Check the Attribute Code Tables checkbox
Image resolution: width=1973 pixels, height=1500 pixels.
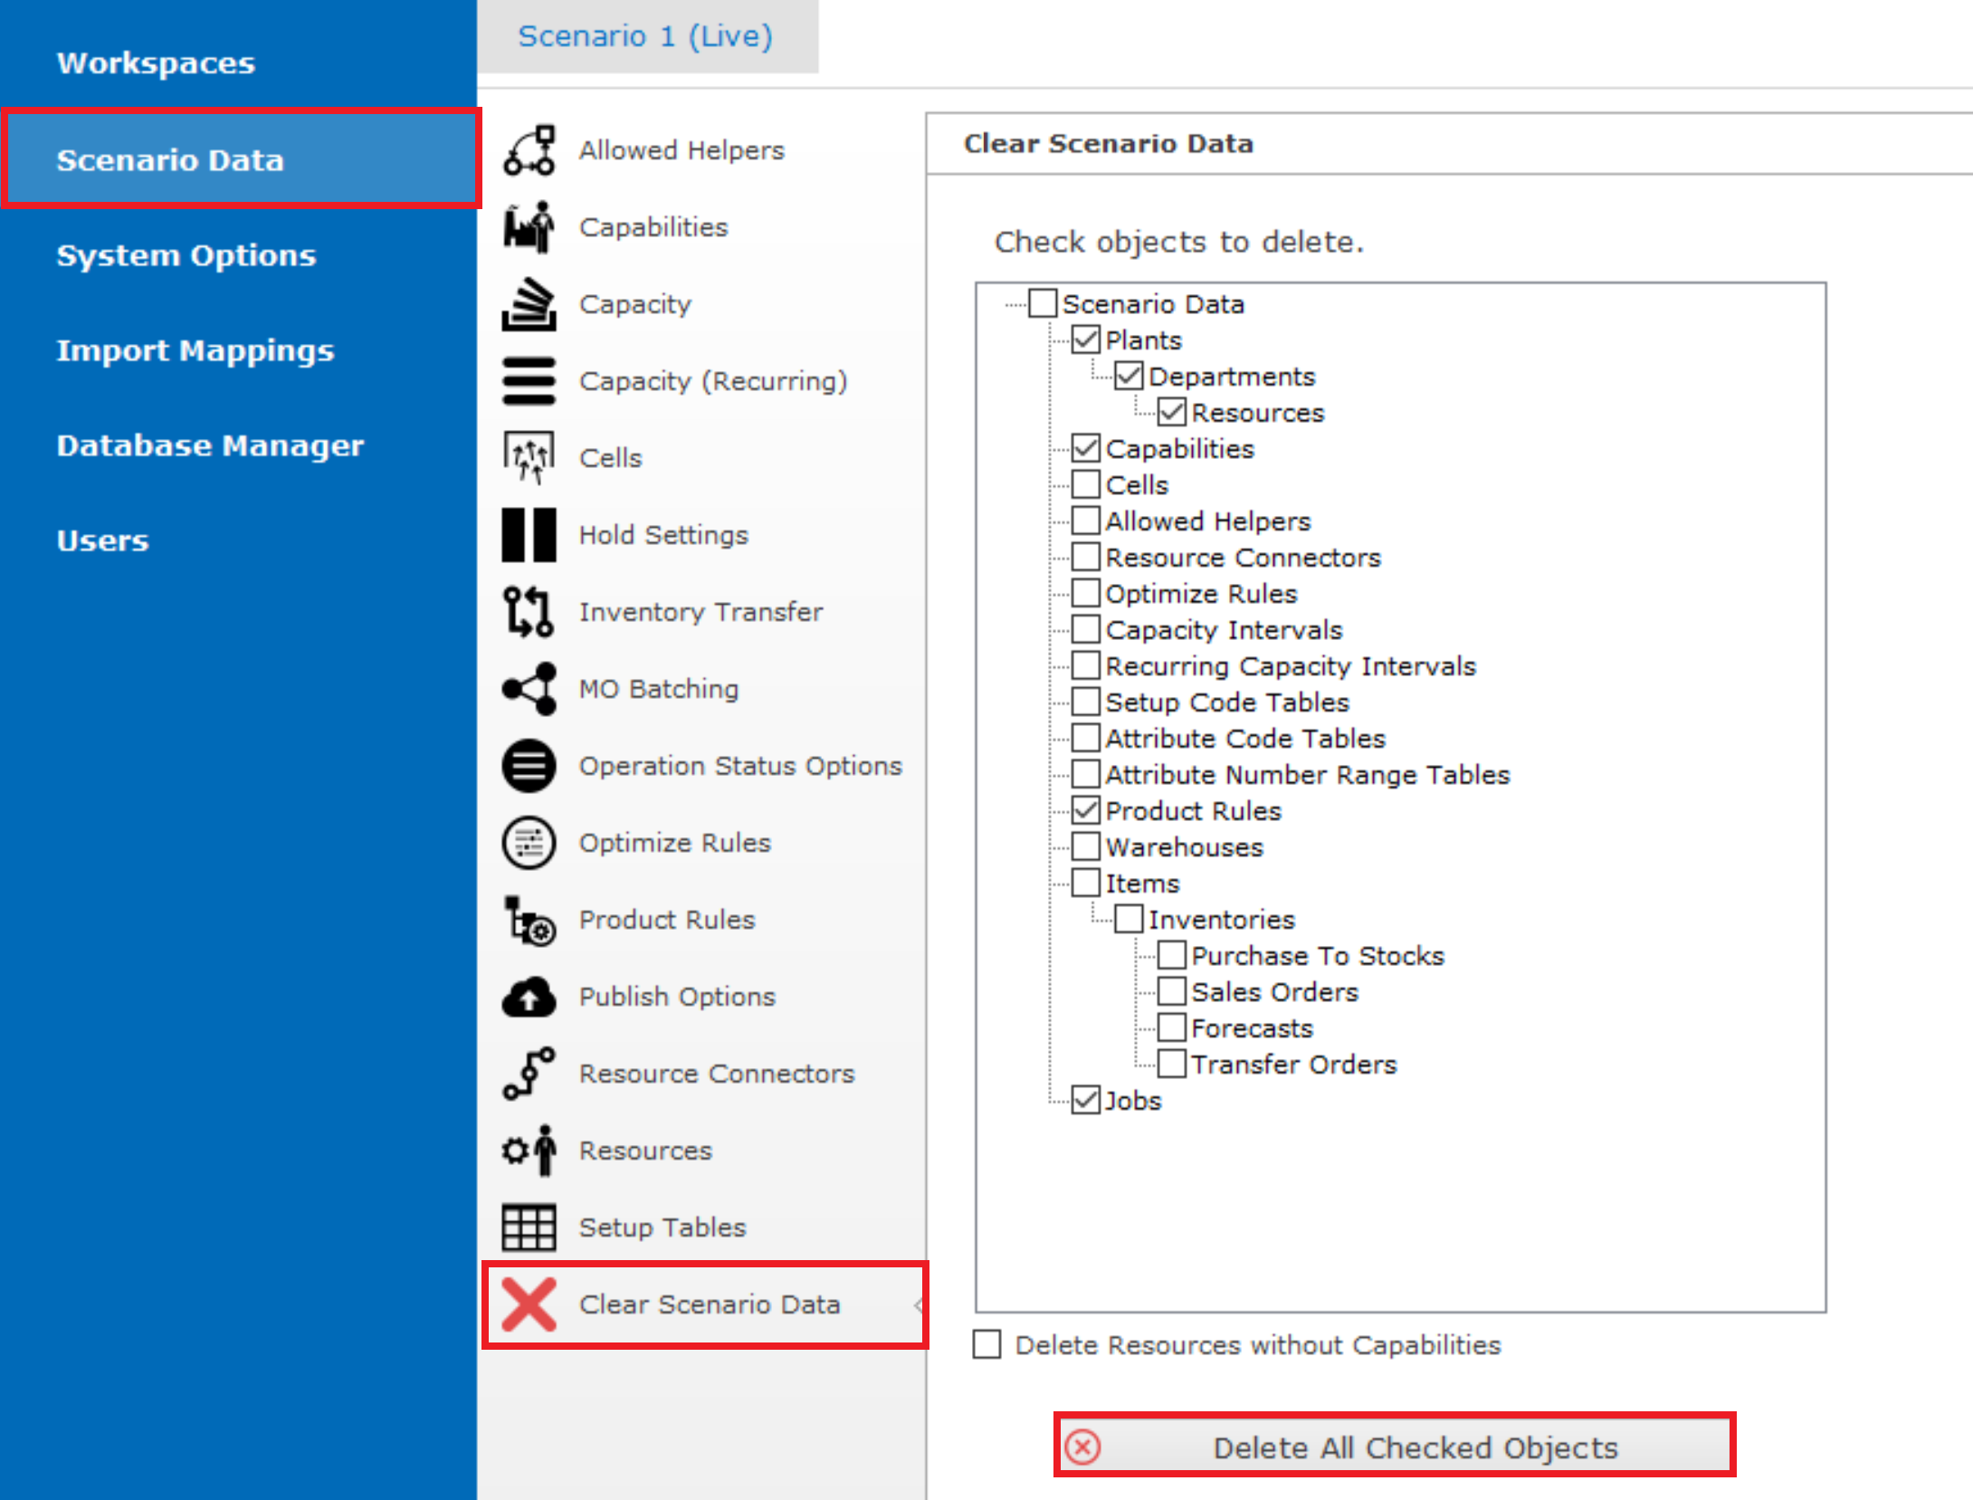point(1086,738)
